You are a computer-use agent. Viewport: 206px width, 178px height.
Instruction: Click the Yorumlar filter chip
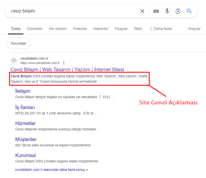[18, 43]
